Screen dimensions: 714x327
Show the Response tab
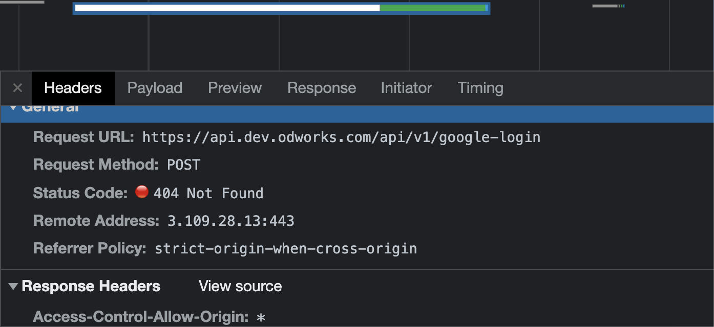[322, 88]
